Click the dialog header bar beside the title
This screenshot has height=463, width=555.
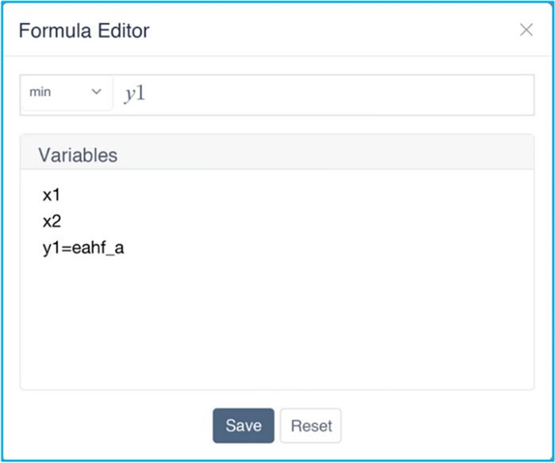317,31
